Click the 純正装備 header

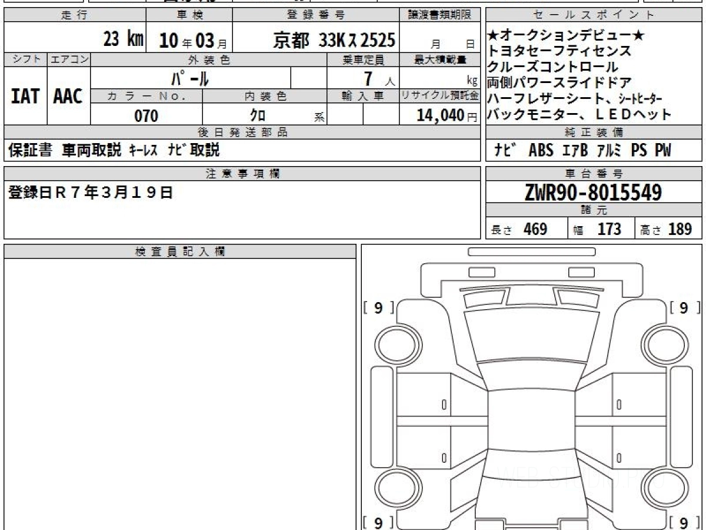pos(594,132)
